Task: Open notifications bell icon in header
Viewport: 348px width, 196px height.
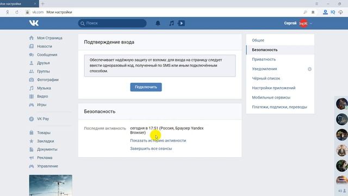Action: (x=158, y=23)
